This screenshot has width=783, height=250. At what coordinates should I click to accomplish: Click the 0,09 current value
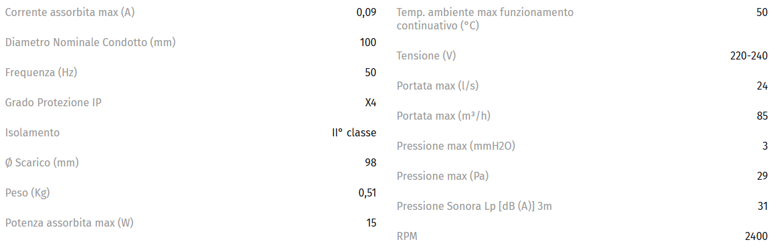click(367, 13)
